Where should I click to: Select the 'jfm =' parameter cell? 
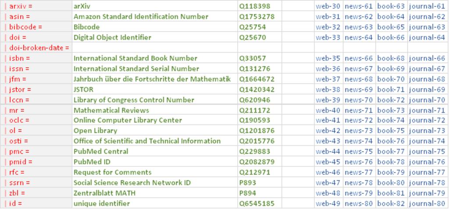(x=36, y=79)
